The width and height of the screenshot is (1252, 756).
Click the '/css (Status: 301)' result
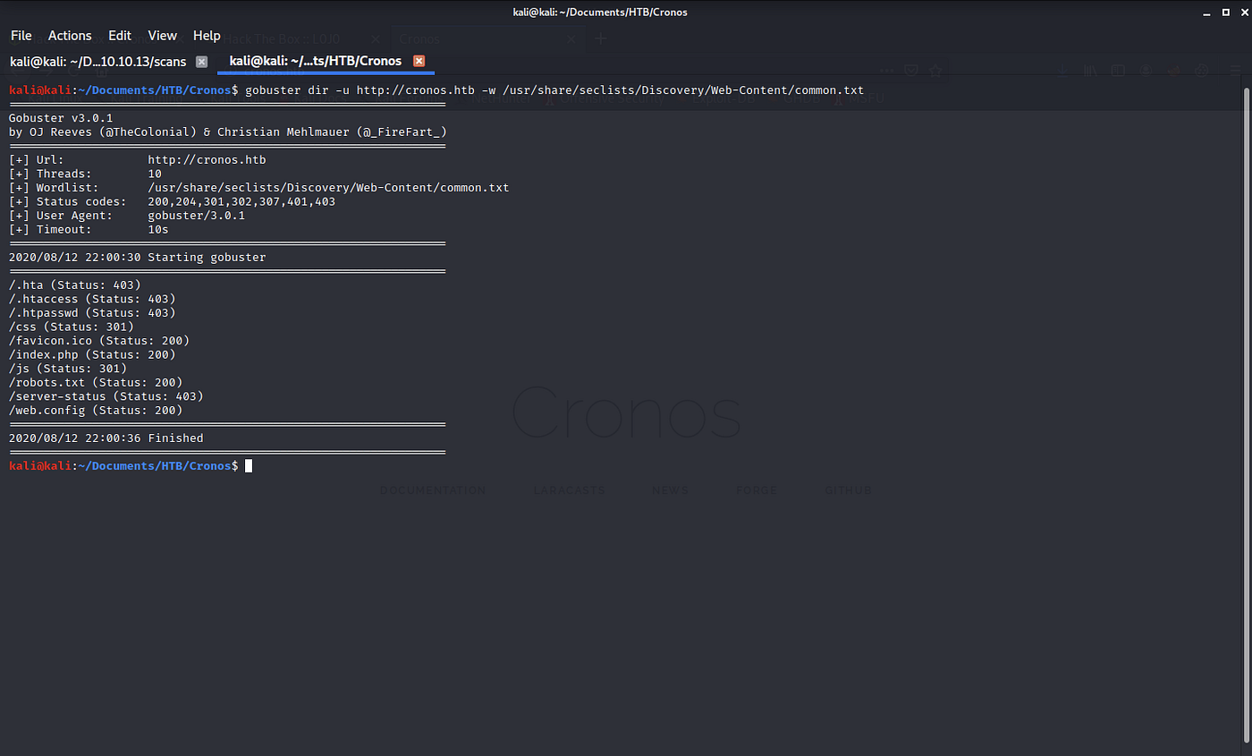(72, 327)
